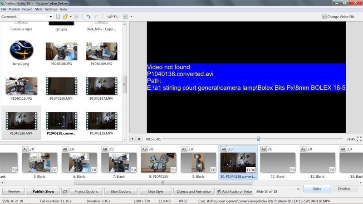Select the P1040108.JPG thumbnail
The height and width of the screenshot is (204, 363).
61,51
